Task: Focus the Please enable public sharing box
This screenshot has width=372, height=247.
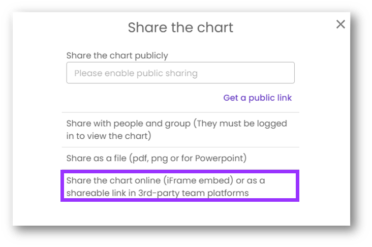Action: coord(180,73)
